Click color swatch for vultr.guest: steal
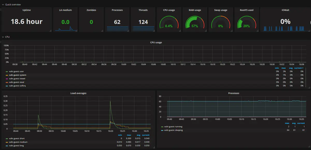 coord(7,82)
